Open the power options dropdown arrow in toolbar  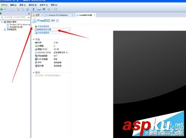coord(5,9)
